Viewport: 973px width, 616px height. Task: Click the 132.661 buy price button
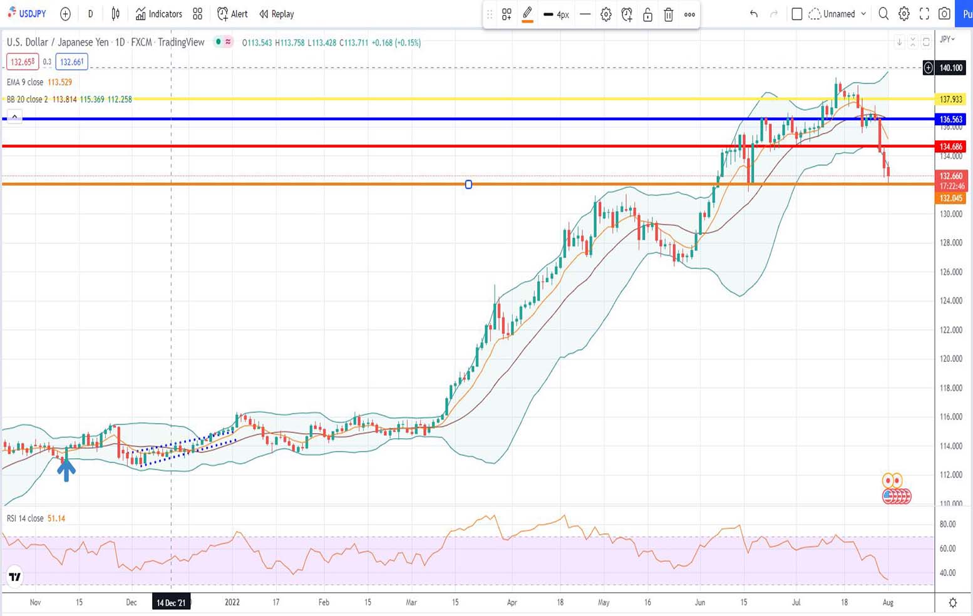coord(71,62)
